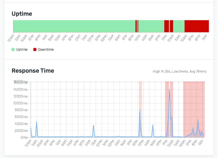Click the 0ms y-axis label
Viewport: 218px width, 158px height.
(x=23, y=137)
